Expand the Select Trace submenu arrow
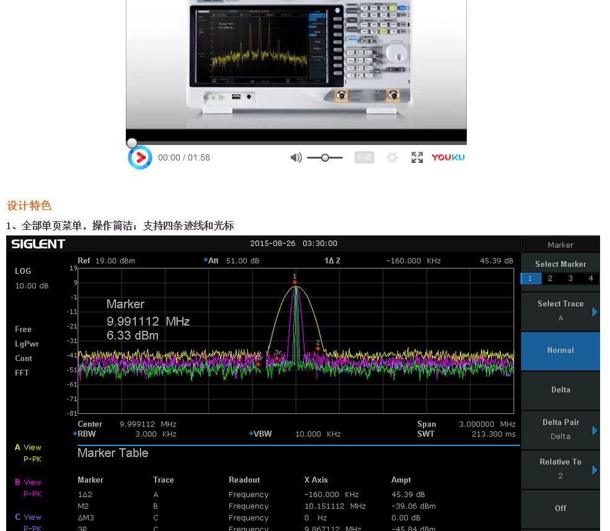 pos(595,312)
